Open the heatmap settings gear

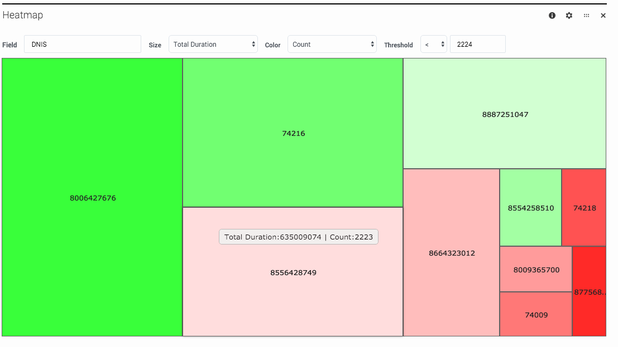tap(569, 16)
